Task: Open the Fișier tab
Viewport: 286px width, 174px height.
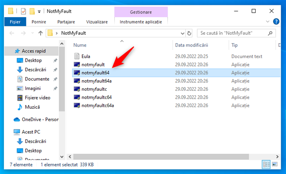Action: [x=15, y=22]
